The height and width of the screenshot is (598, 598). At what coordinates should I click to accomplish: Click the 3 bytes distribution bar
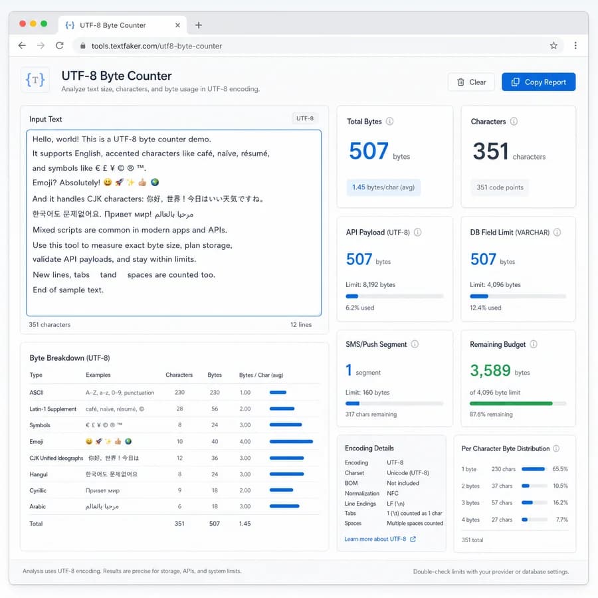click(x=534, y=503)
